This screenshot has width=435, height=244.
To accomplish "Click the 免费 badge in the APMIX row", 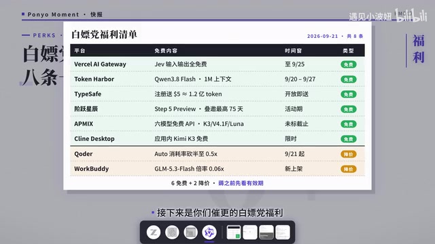I will (x=349, y=124).
